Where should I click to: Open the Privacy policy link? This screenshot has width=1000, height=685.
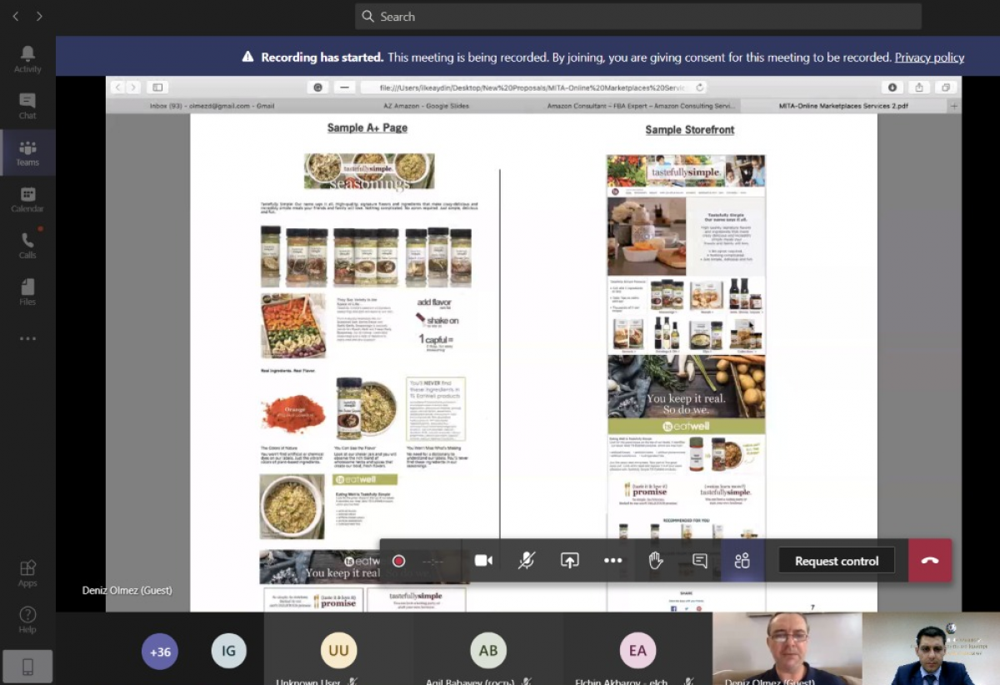click(x=929, y=57)
